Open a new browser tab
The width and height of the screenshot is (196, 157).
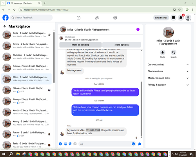(45, 3)
